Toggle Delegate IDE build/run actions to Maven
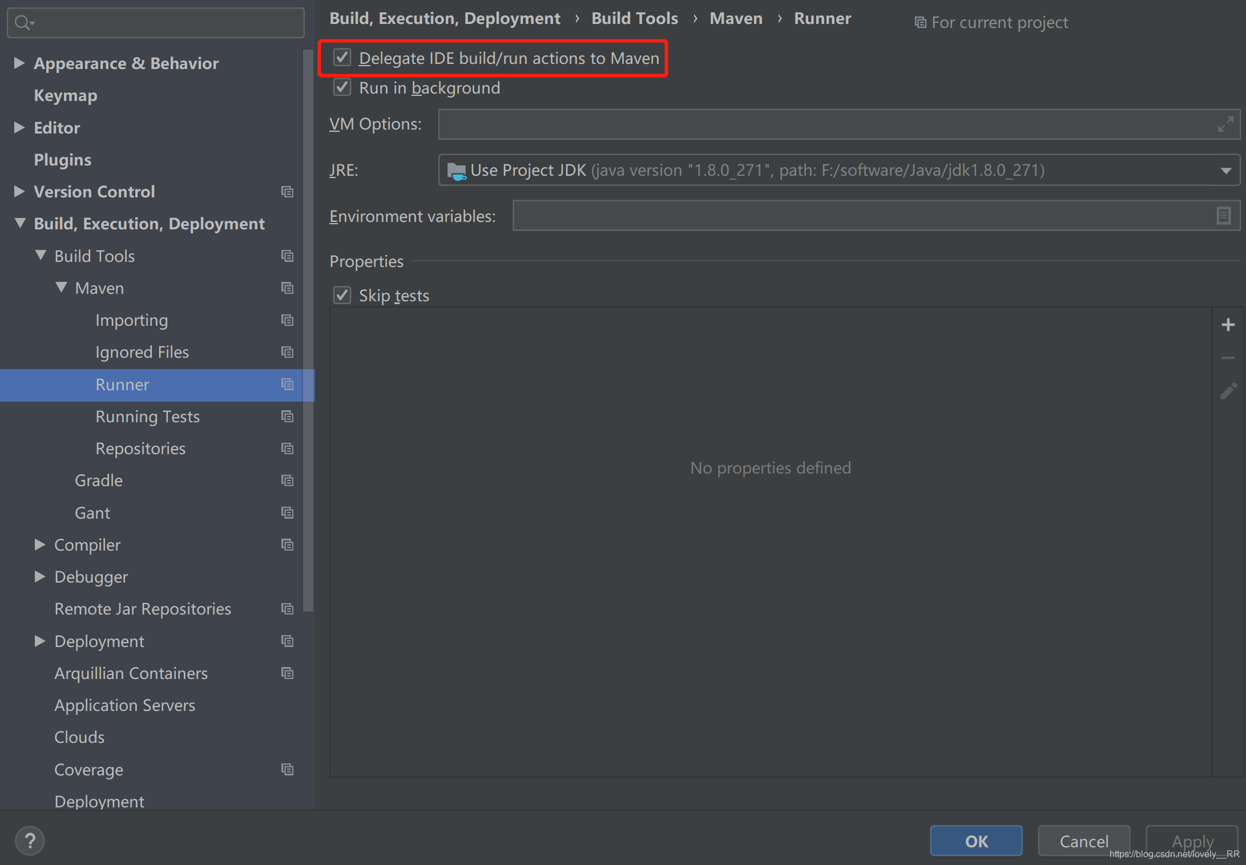The width and height of the screenshot is (1246, 865). point(342,58)
